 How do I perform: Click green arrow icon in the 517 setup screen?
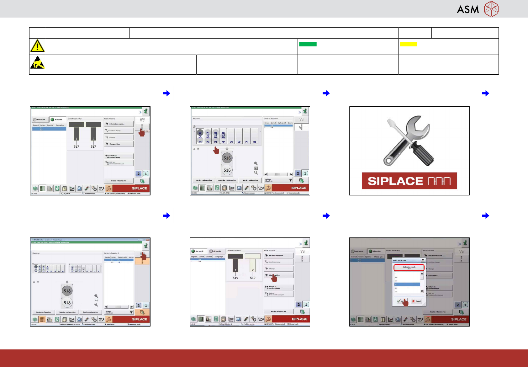point(142,181)
